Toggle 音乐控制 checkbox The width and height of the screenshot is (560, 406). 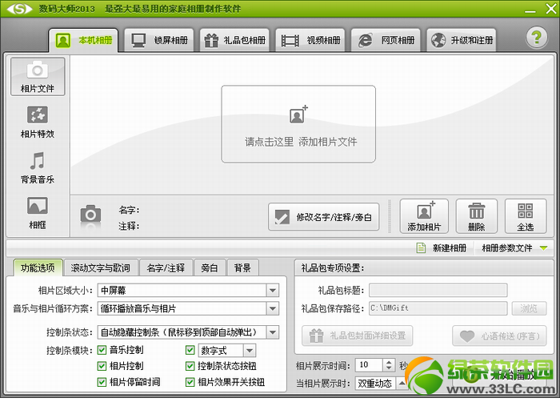coord(102,350)
